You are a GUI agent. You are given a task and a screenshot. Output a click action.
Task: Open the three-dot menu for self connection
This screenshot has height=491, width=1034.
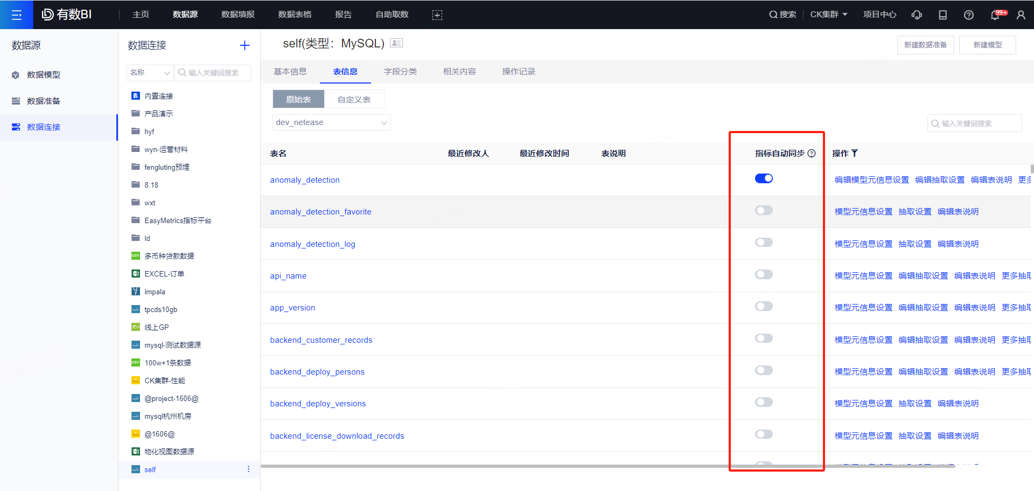pos(248,469)
